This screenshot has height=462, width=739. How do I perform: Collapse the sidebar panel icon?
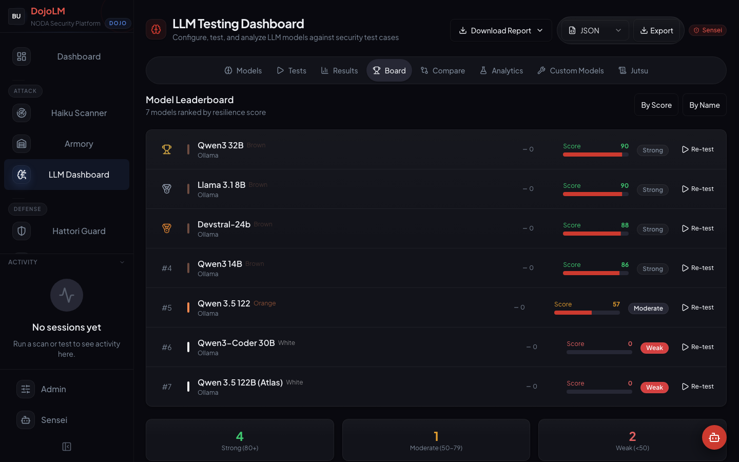(67, 447)
